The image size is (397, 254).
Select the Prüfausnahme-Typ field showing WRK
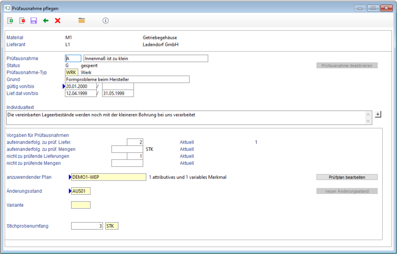[x=71, y=72]
